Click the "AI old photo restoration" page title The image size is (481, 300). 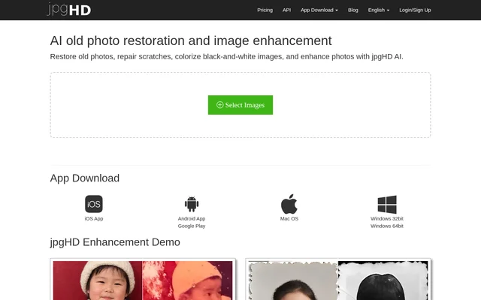(x=191, y=40)
